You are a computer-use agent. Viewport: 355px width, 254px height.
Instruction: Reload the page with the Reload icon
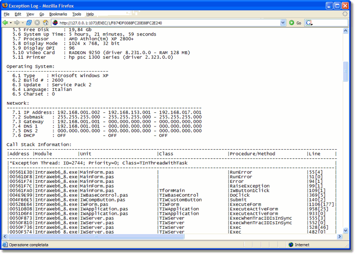[29, 23]
